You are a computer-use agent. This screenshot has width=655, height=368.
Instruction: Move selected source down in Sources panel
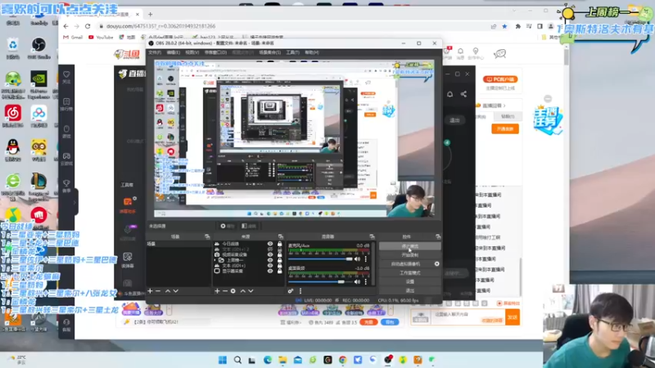click(251, 291)
